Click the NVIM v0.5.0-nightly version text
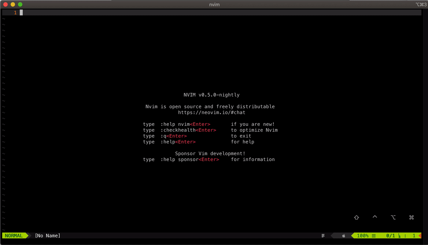The image size is (428, 245). (211, 95)
